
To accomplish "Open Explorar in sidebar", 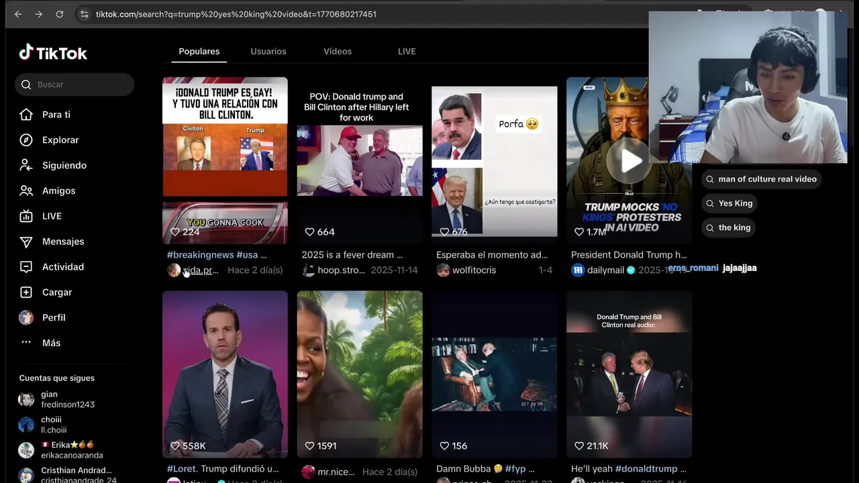I will 60,140.
